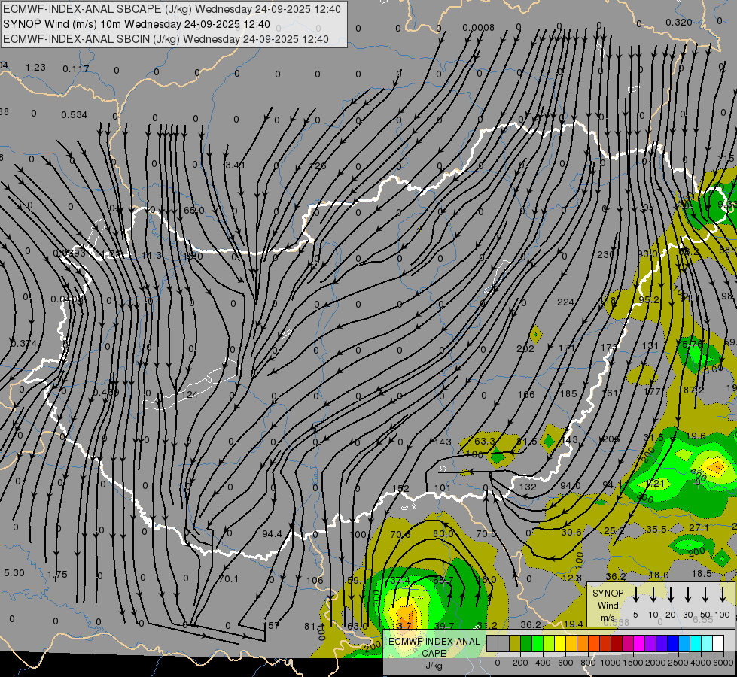The width and height of the screenshot is (737, 677).
Task: Click the 1500 tick label on the colorbar
Action: (x=633, y=663)
